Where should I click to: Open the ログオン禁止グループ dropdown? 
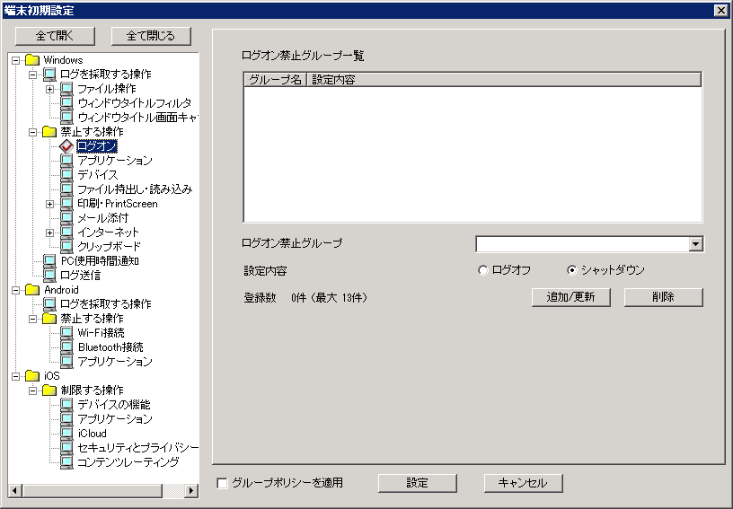[x=695, y=244]
